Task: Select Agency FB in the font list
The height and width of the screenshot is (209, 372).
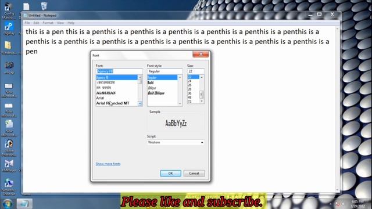Action: (116, 77)
